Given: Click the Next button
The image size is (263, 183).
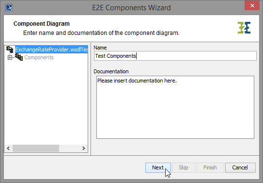Looking at the screenshot, I should pos(158,167).
